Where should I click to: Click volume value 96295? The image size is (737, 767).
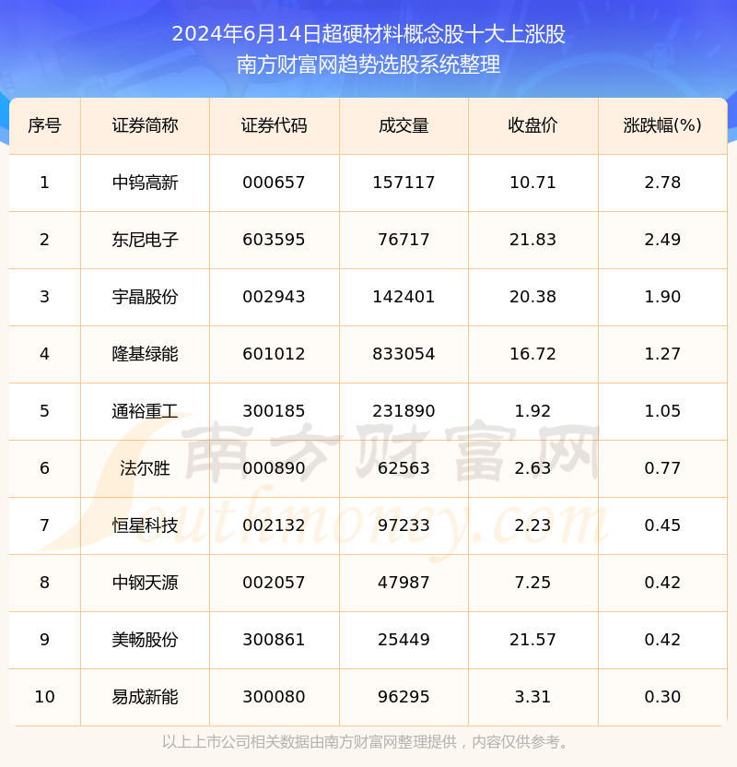[404, 697]
